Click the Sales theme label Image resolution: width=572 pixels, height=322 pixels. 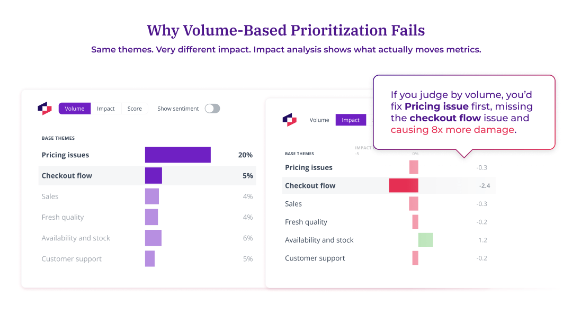[50, 196]
